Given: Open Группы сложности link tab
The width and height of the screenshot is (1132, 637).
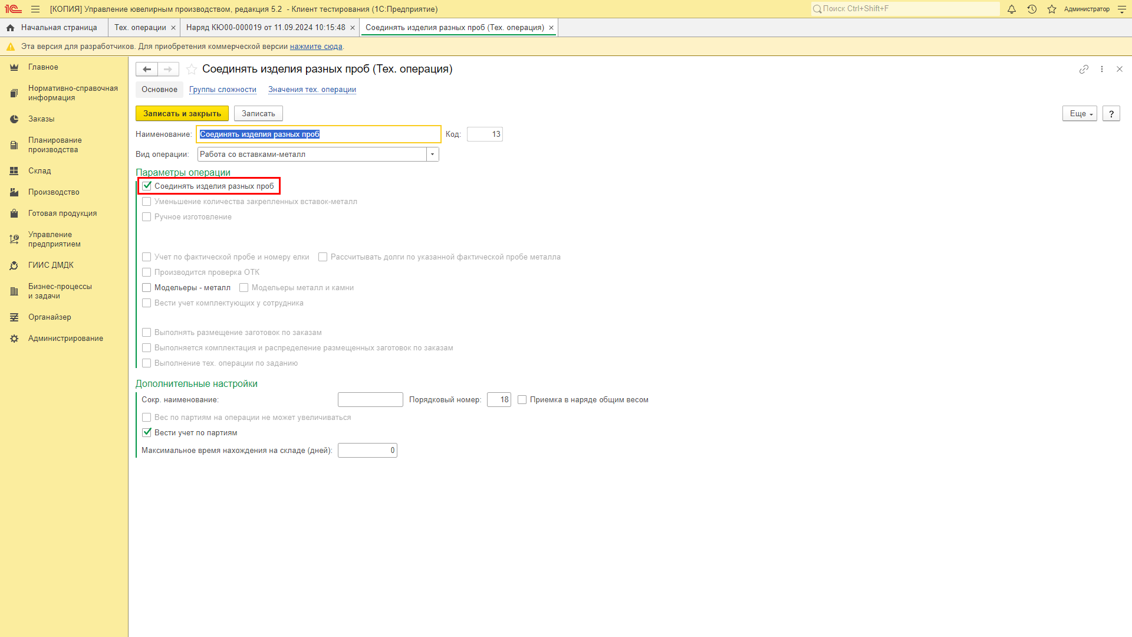Looking at the screenshot, I should pos(223,90).
